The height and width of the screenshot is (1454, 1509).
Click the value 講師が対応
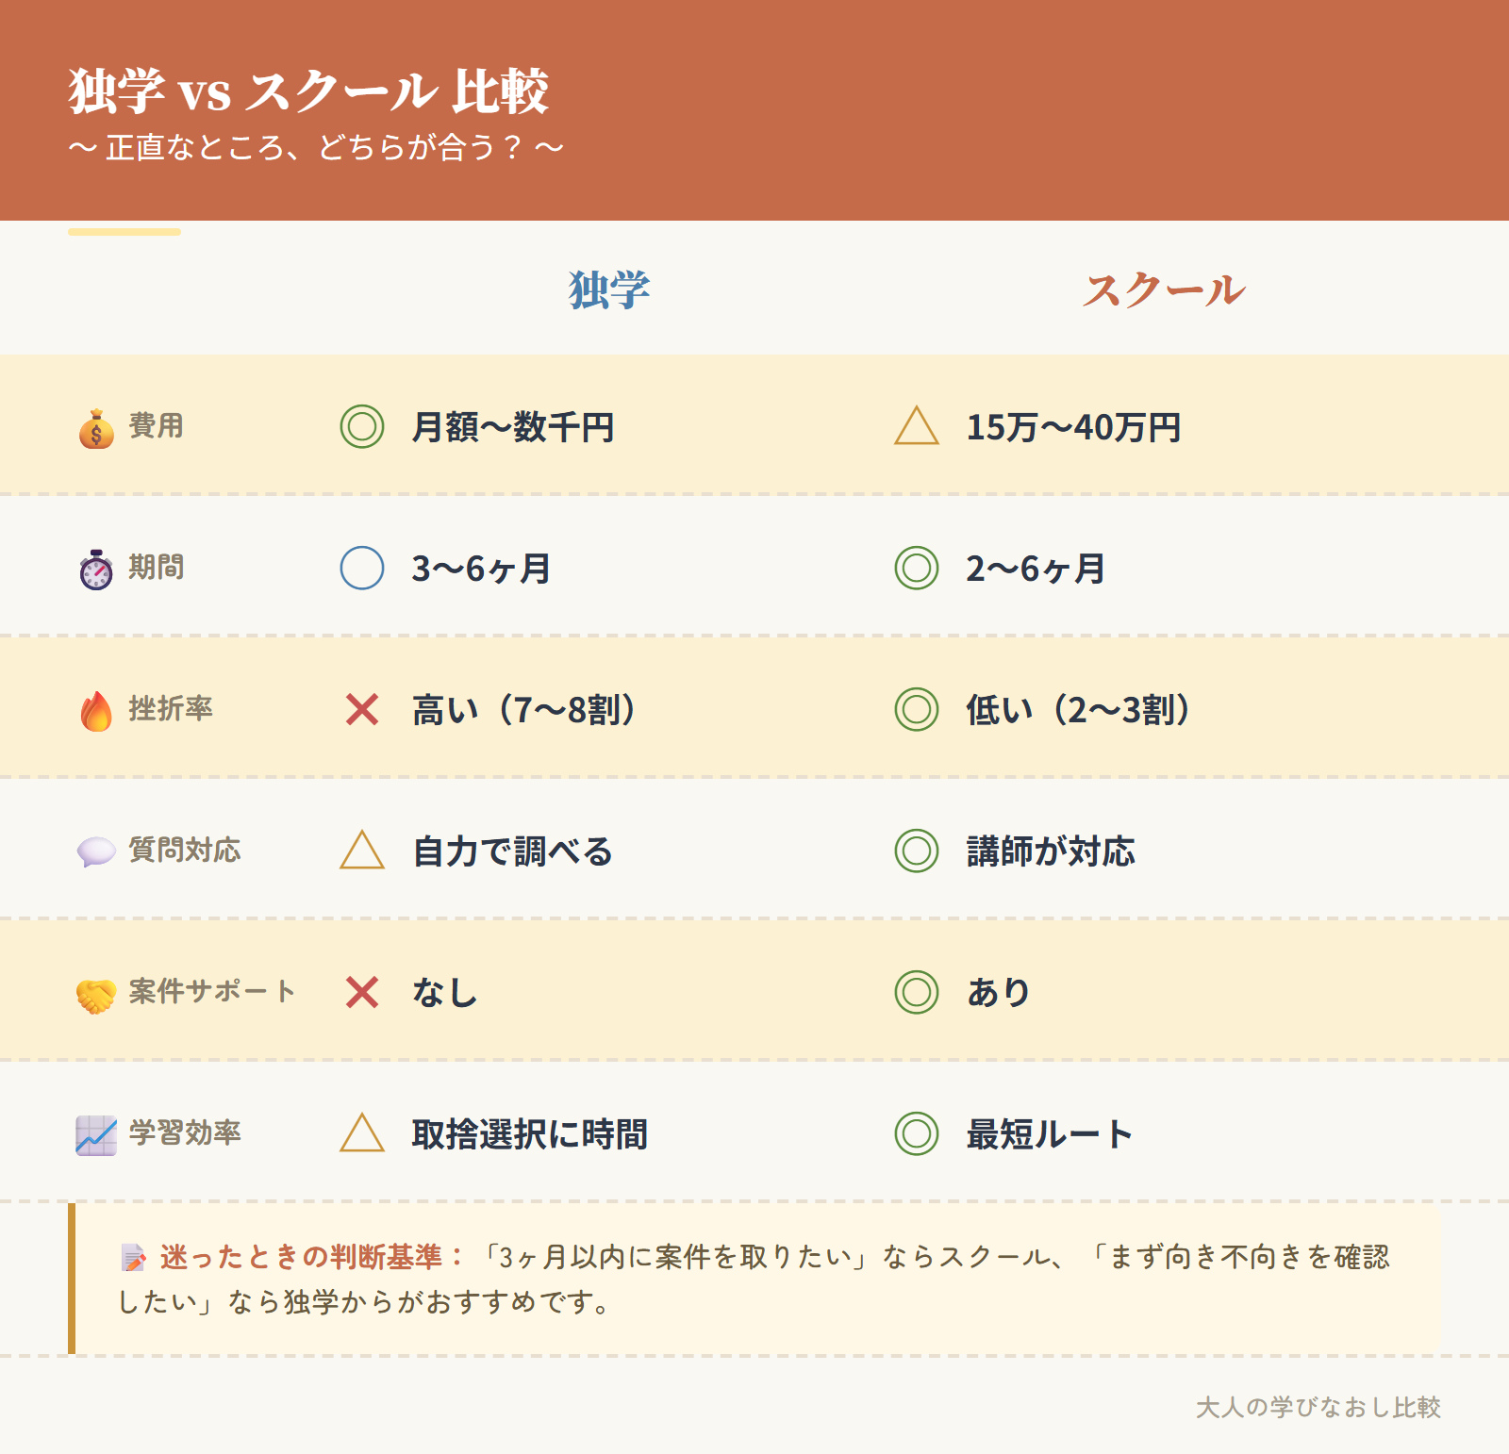pyautogui.click(x=1052, y=851)
